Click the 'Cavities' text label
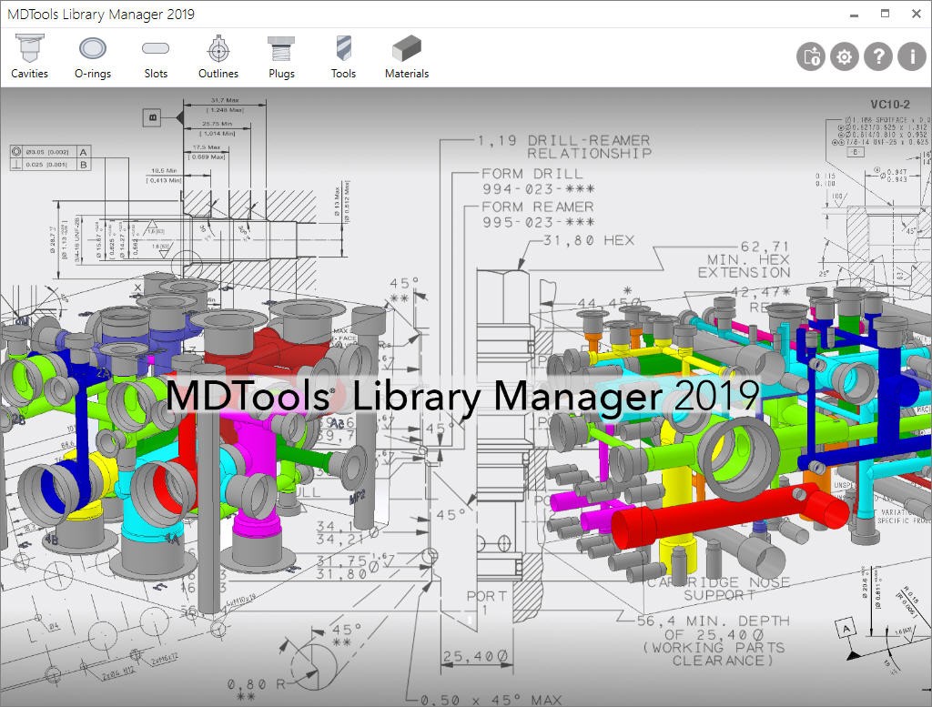Viewport: 932px width, 707px height. click(30, 74)
